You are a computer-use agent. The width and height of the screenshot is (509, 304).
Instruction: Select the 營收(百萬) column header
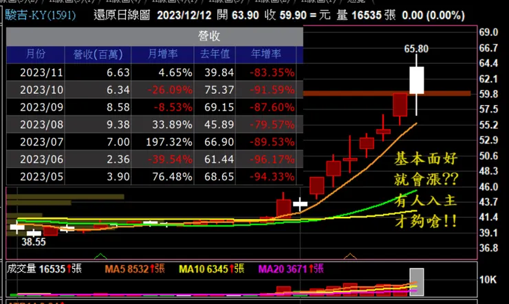tap(98, 54)
